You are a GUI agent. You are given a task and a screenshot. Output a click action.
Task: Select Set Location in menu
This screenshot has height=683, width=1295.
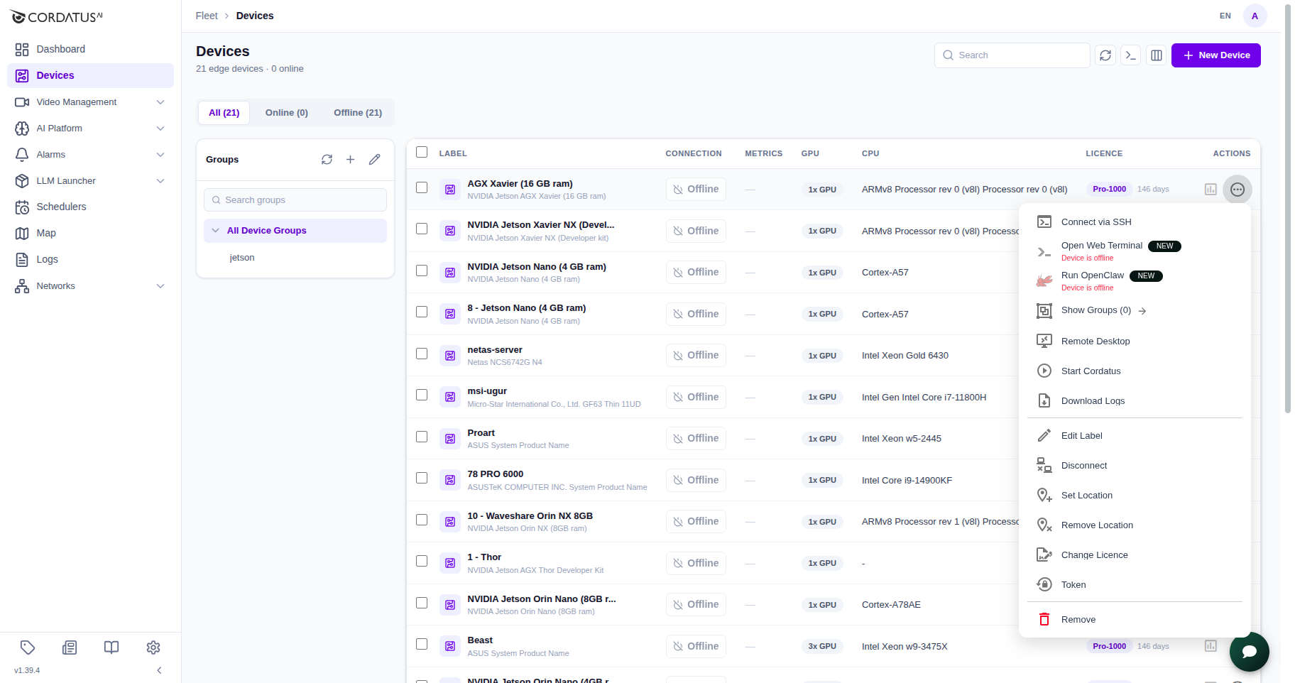(x=1135, y=496)
